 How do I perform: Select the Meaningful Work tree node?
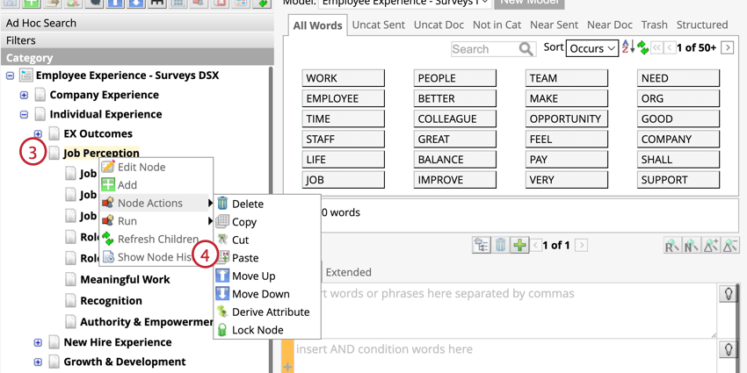[125, 280]
